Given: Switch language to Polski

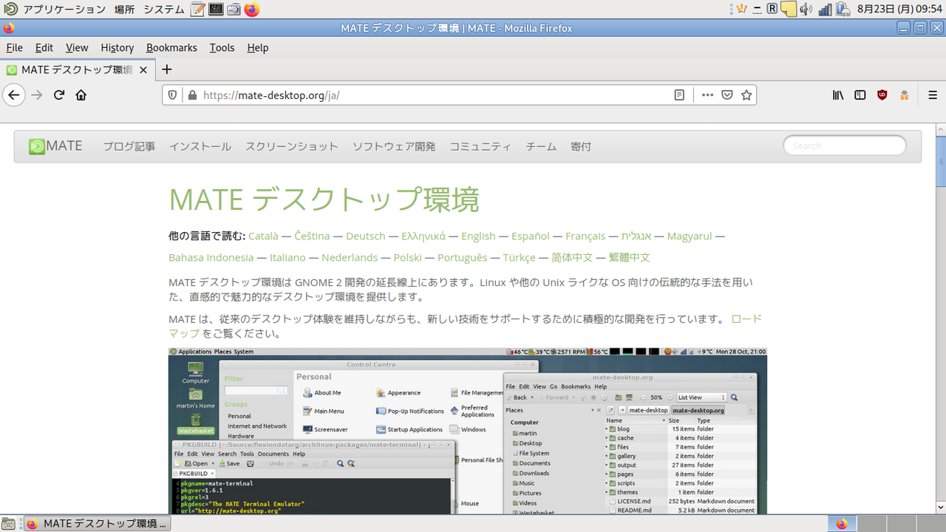Looking at the screenshot, I should click(408, 257).
